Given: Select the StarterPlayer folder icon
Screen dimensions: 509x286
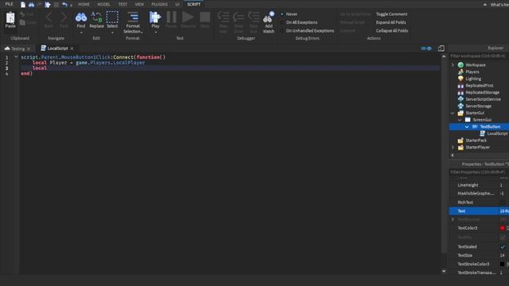Looking at the screenshot, I should coord(460,147).
